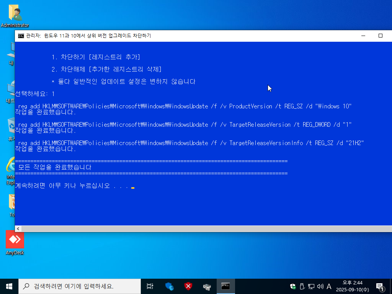Maximize the command prompt window
392x294 pixels.
pos(380,36)
